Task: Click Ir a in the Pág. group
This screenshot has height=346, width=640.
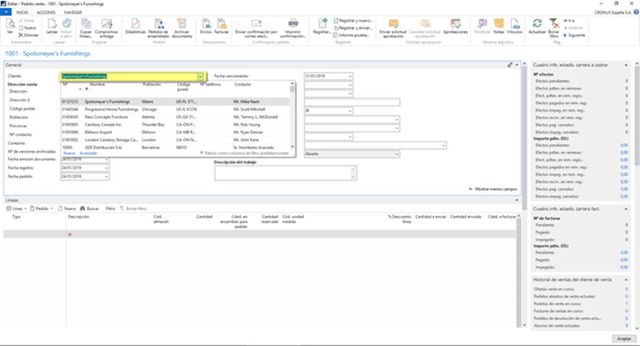Action: click(569, 20)
